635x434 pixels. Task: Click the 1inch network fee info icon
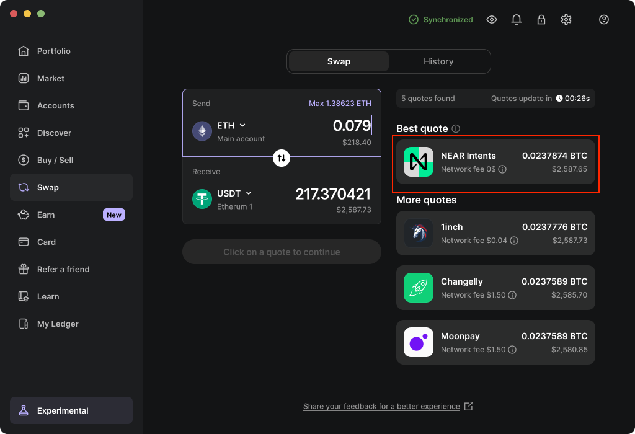click(514, 241)
